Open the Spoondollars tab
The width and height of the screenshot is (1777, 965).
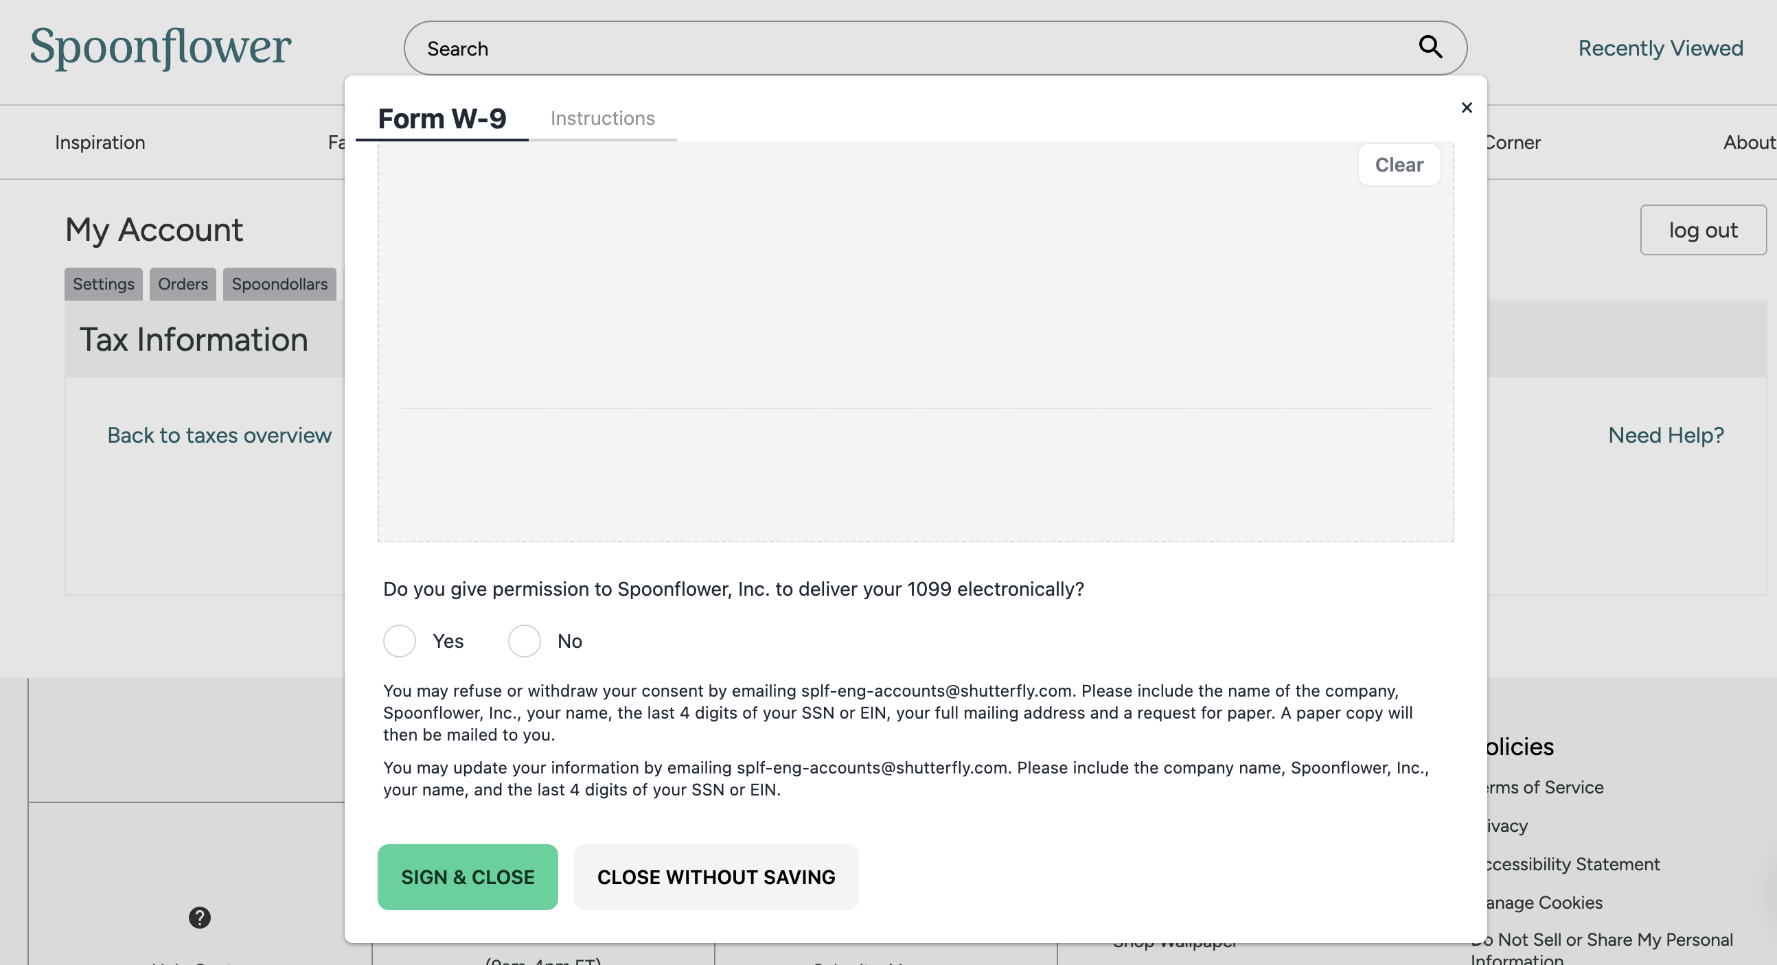pyautogui.click(x=279, y=283)
